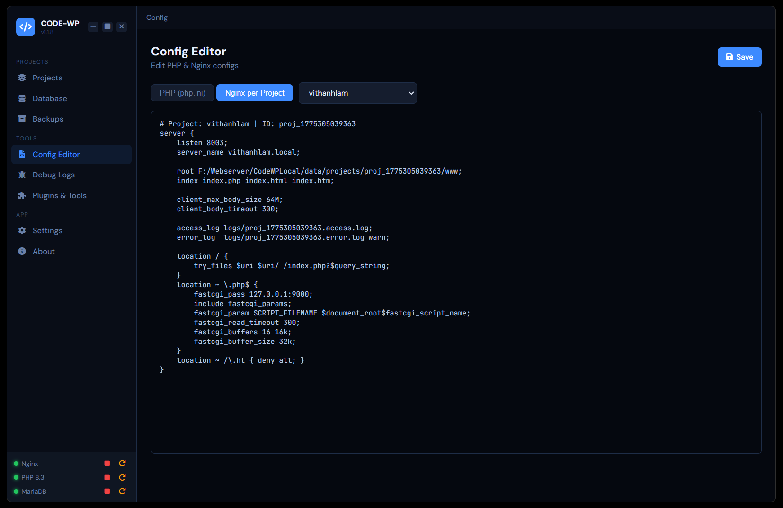Stop the PHP 8.3 service

coord(107,477)
